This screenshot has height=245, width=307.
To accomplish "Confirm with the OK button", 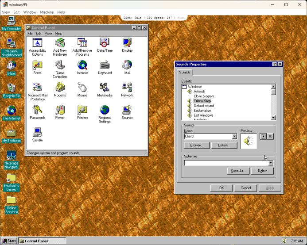I will point(222,188).
